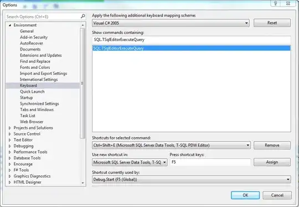Image resolution: width=299 pixels, height=207 pixels.
Task: Select Web Browser options
Action: 32,122
